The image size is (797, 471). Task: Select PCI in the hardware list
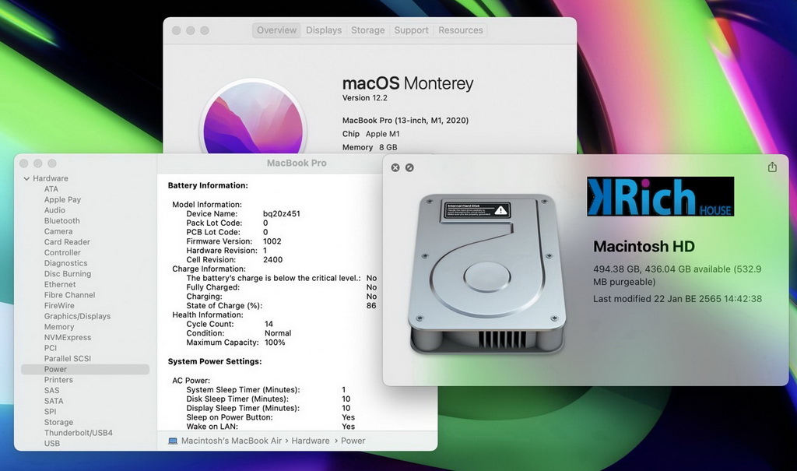pyautogui.click(x=51, y=348)
